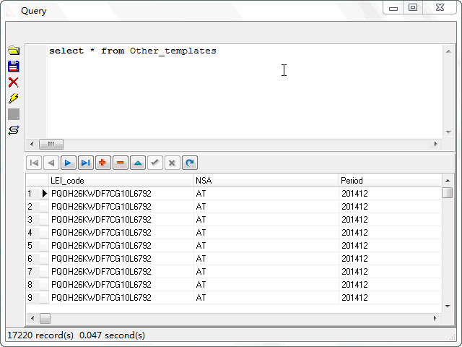Click the LEI_code column header
This screenshot has width=462, height=347.
click(x=121, y=180)
